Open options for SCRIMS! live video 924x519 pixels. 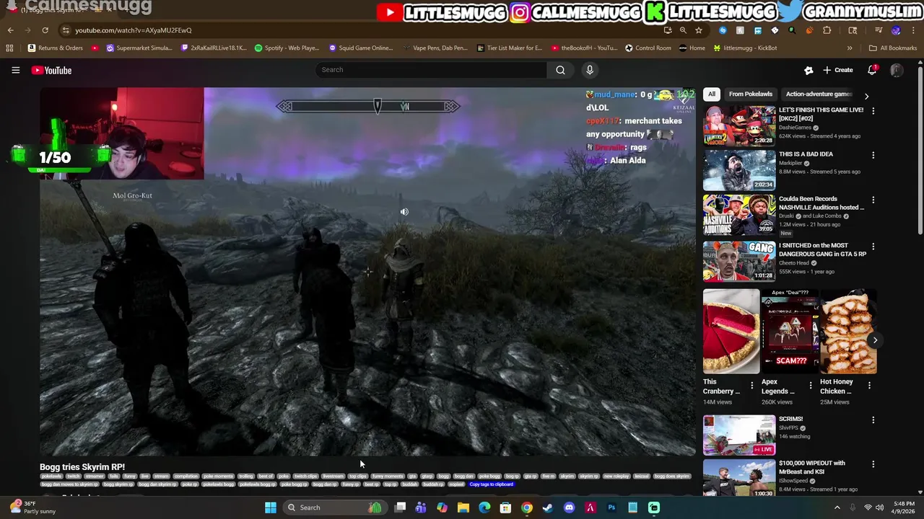[x=873, y=420]
